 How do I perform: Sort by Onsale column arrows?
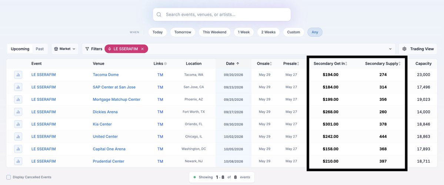point(271,64)
